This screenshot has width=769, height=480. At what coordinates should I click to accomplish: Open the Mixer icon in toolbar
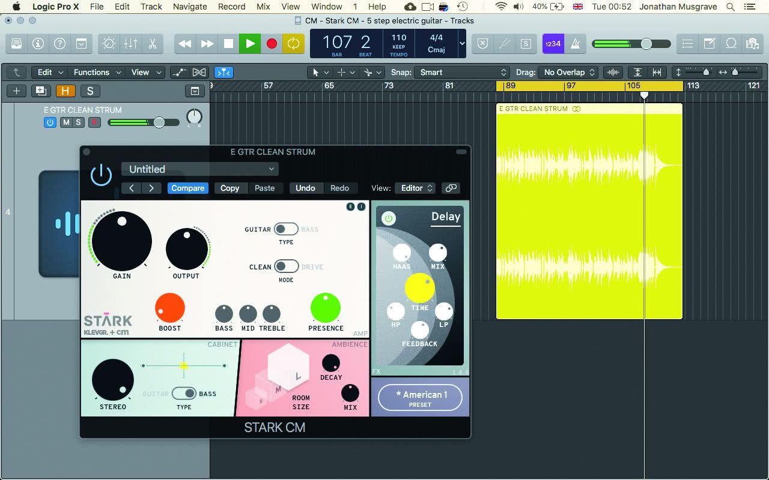click(x=130, y=44)
